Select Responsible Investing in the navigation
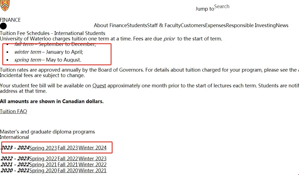Viewport: 299px width, 175px height. [251, 26]
